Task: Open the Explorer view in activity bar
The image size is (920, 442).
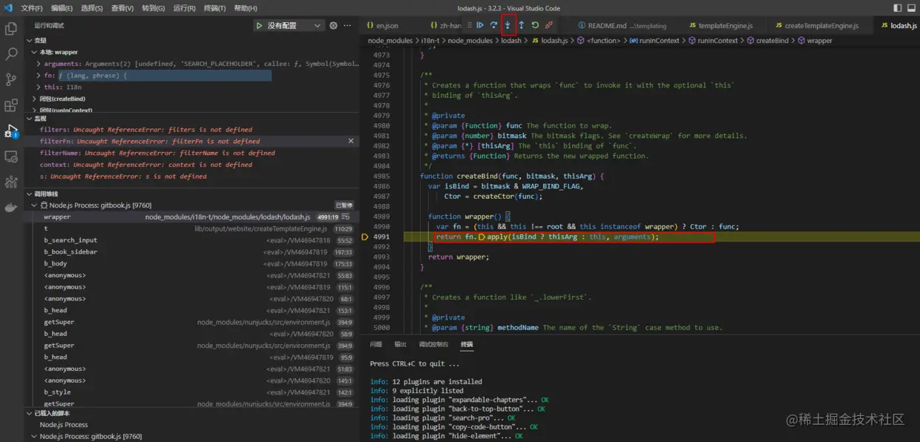Action: pyautogui.click(x=11, y=29)
